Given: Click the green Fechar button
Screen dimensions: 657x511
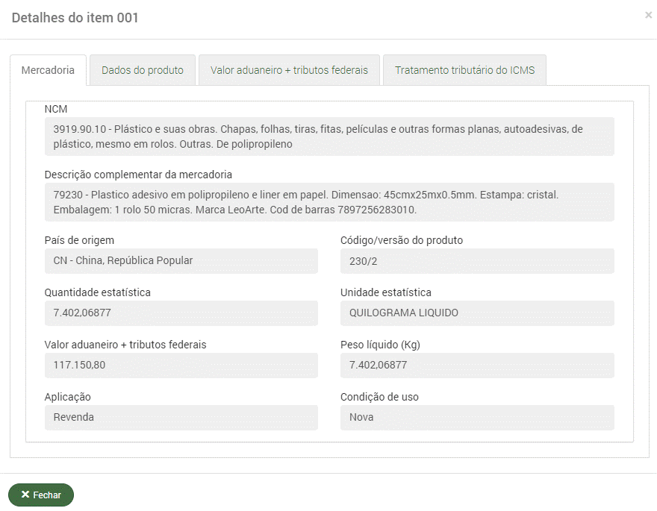Looking at the screenshot, I should [41, 495].
